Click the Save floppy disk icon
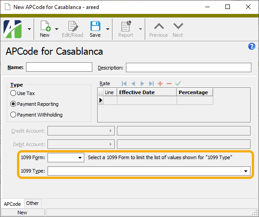The width and height of the screenshot is (259, 217). [x=95, y=26]
